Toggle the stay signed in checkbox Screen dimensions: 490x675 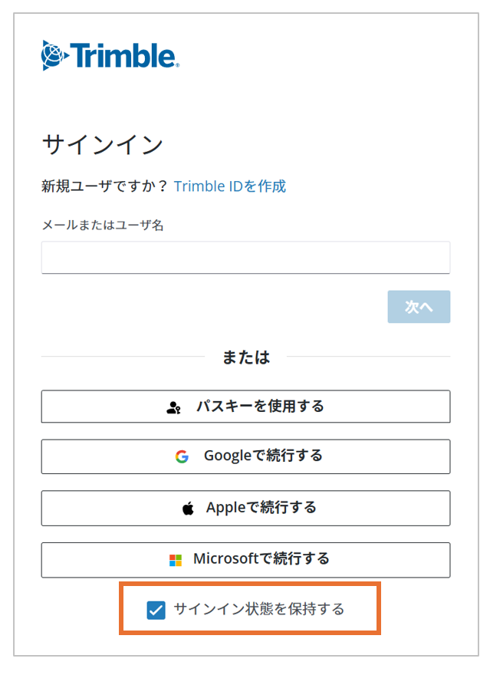pos(157,608)
